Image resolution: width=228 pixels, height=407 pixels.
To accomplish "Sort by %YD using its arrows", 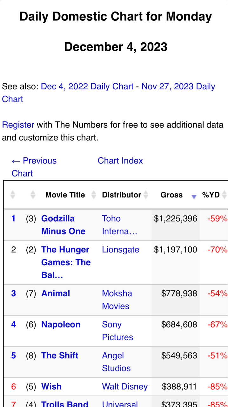I will tap(224, 195).
